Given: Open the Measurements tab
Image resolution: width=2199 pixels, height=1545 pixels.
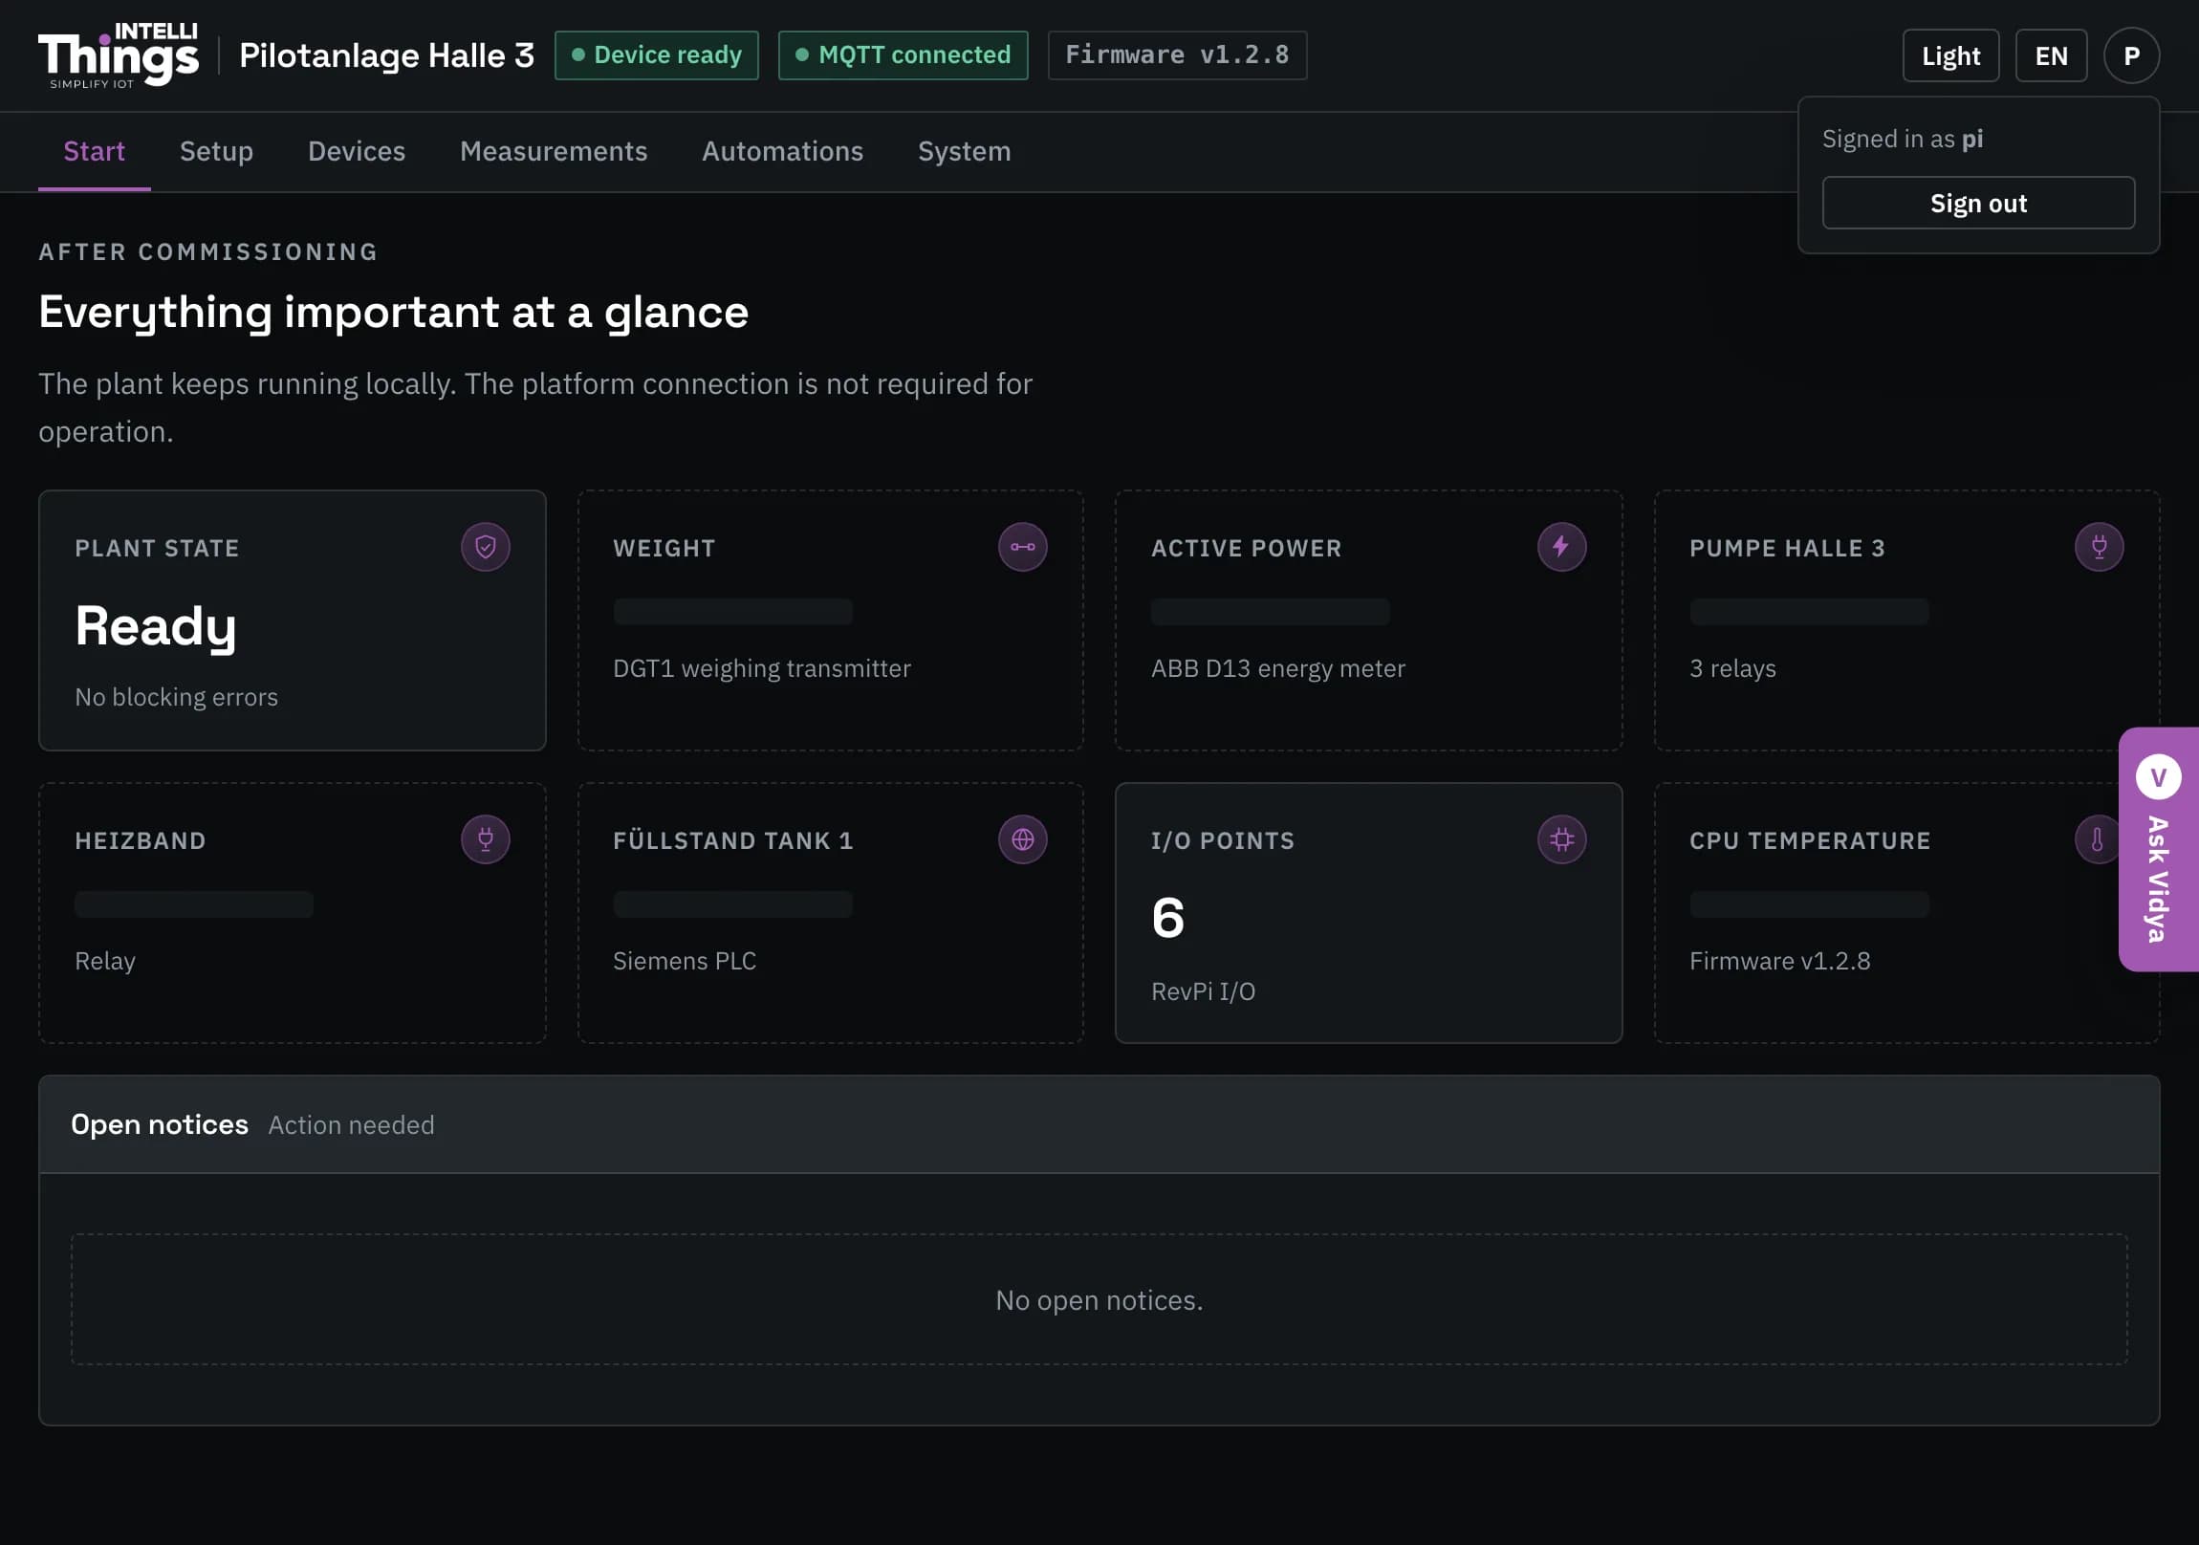Looking at the screenshot, I should [554, 151].
